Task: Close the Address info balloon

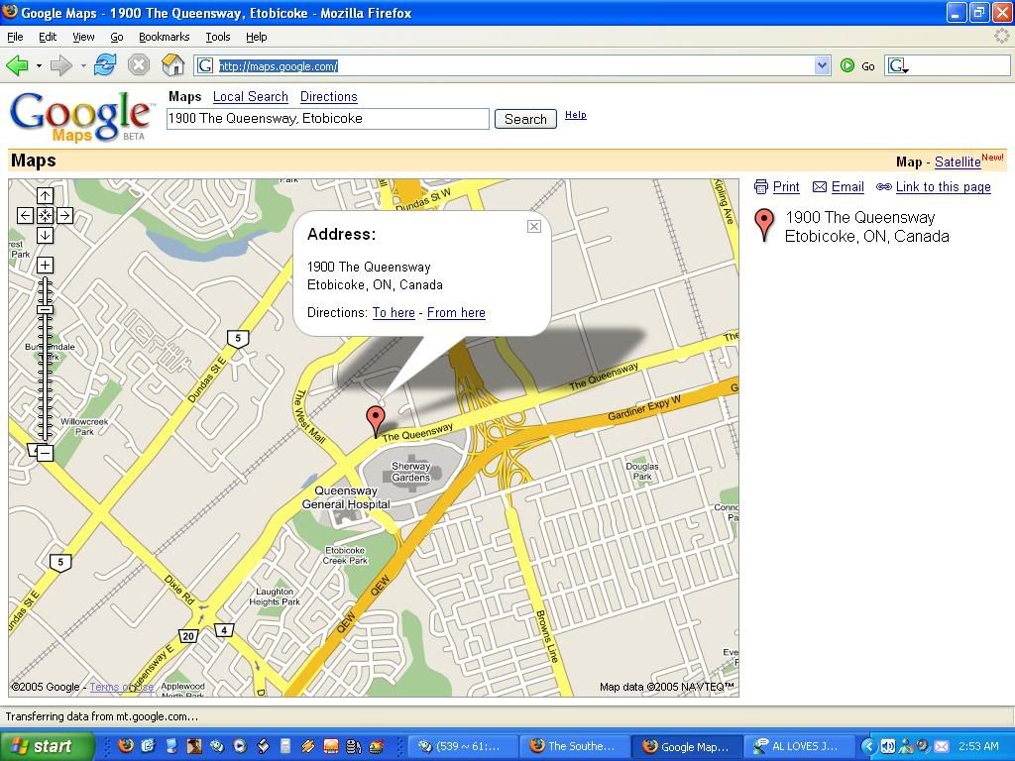Action: (x=534, y=226)
